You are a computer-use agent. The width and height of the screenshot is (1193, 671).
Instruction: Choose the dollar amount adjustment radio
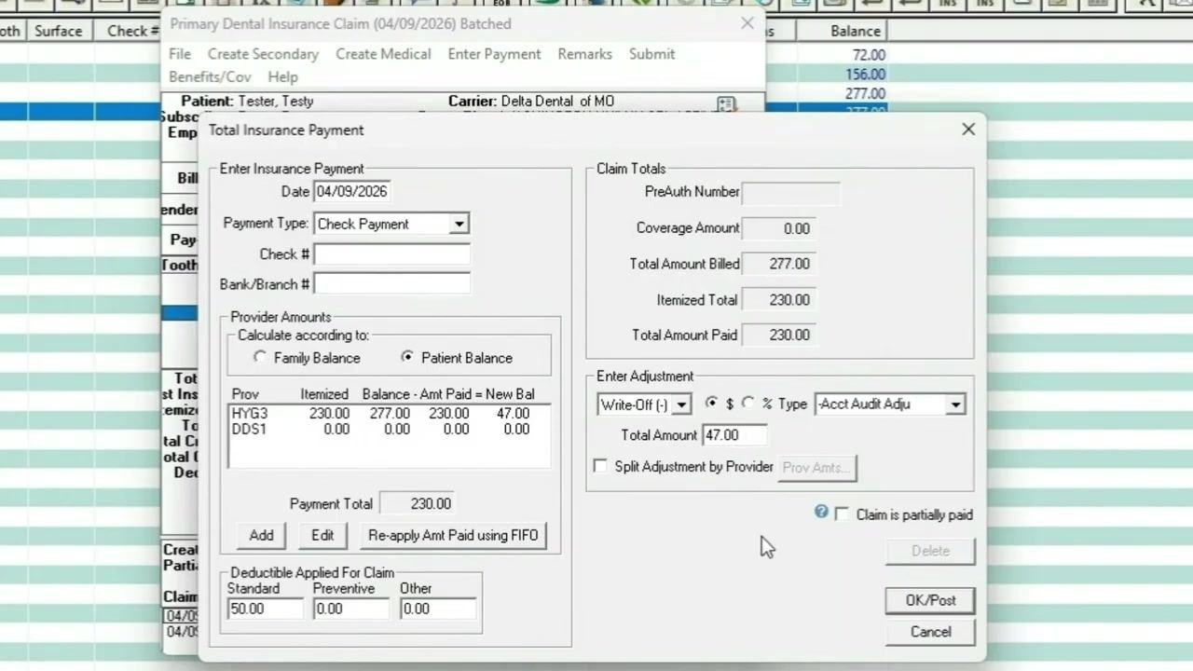712,403
